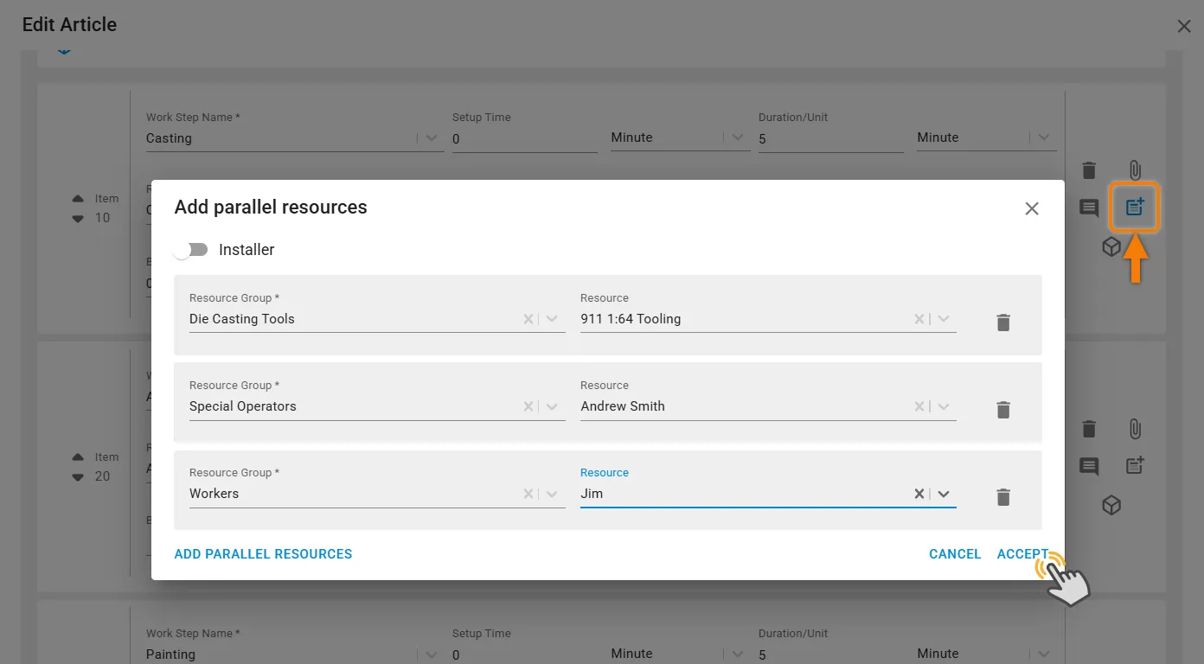
Task: Open the Casting work step name dropdown
Action: point(432,138)
